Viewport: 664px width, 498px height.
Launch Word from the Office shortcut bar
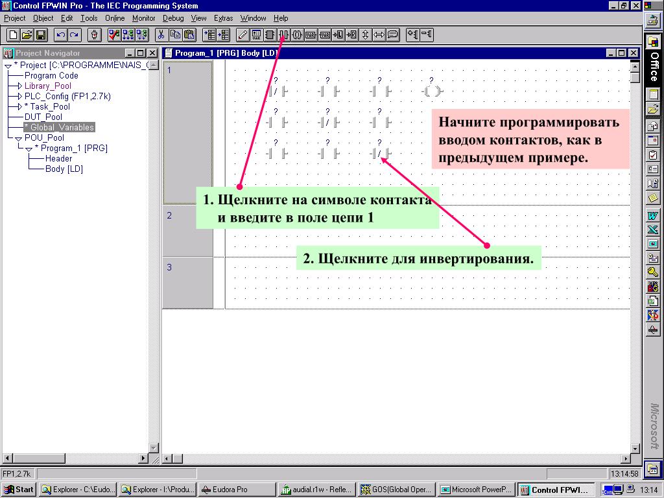[652, 215]
